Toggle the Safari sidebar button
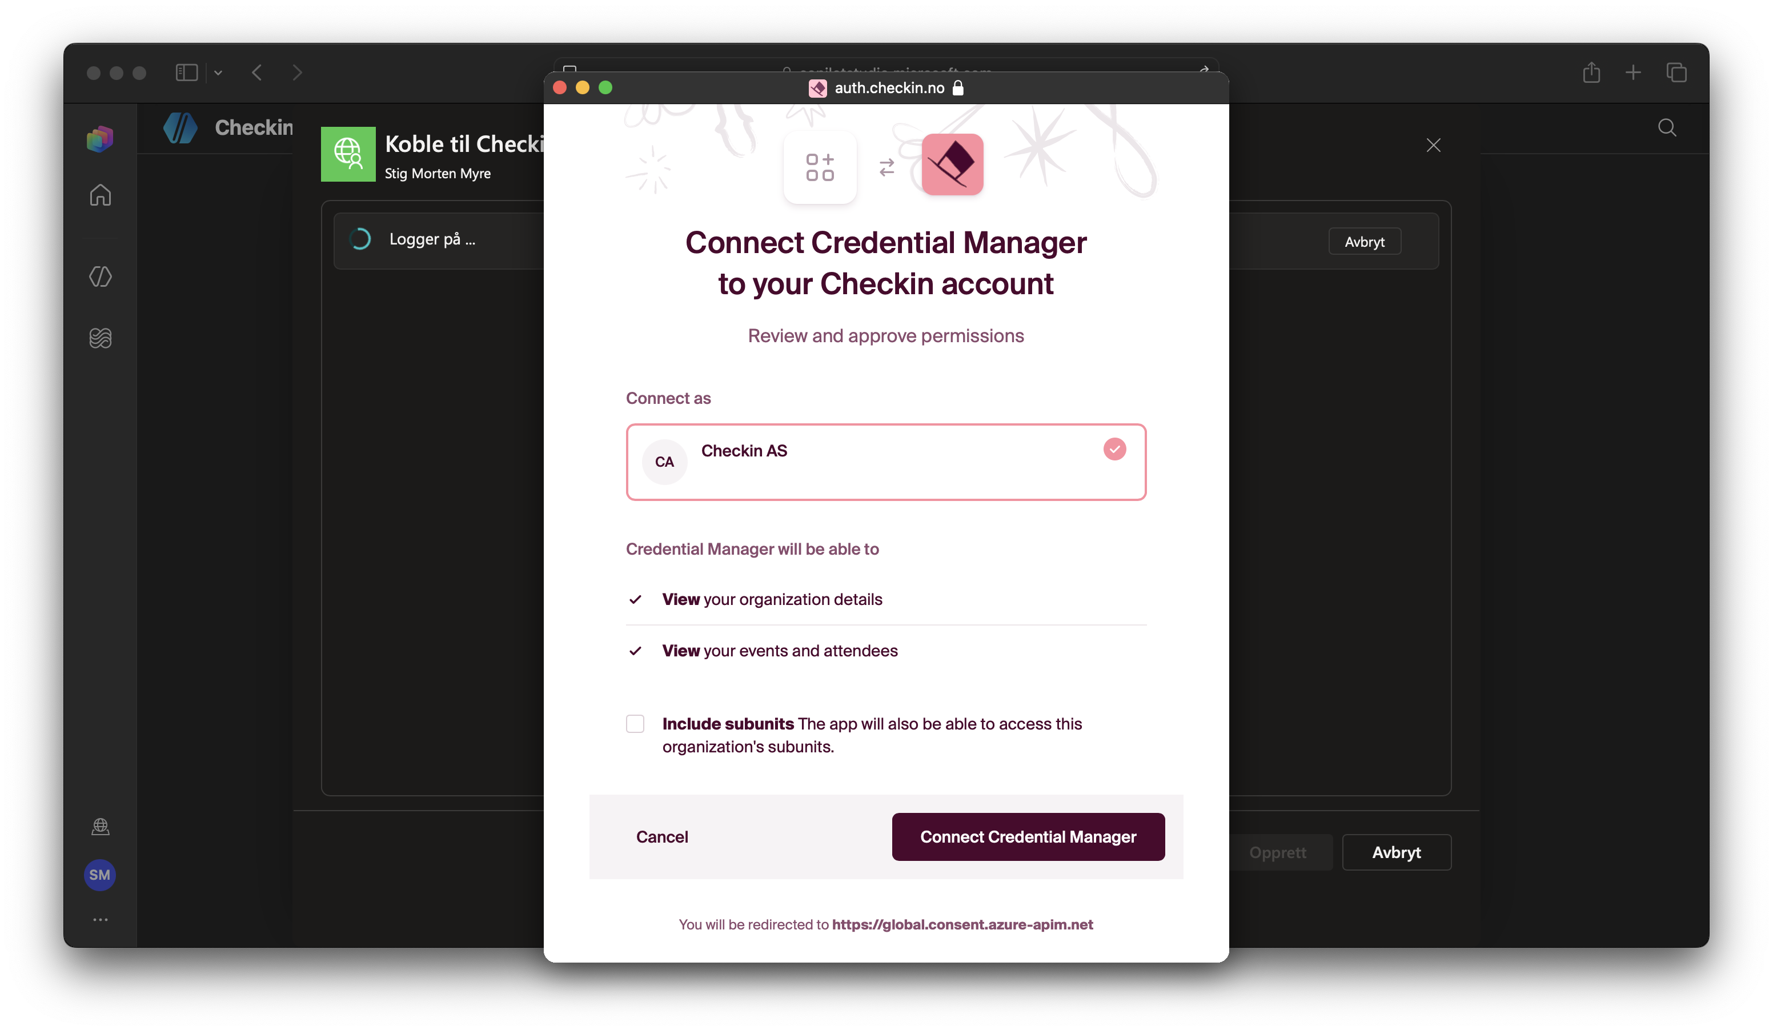 (x=186, y=73)
